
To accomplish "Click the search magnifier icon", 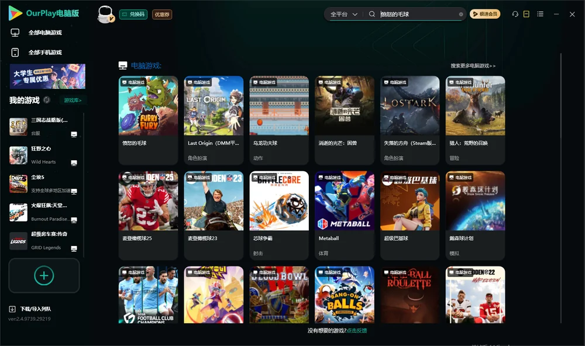I will tap(372, 14).
